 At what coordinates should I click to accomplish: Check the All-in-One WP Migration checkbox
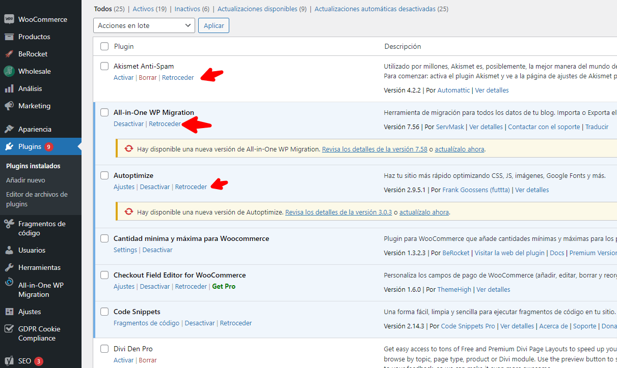pos(104,112)
